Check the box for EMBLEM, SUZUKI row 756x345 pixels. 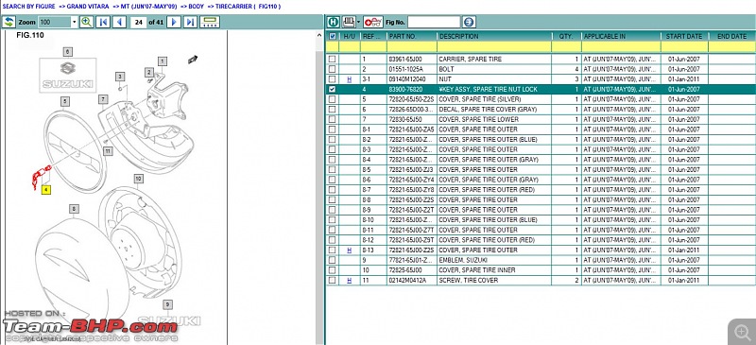333,260
